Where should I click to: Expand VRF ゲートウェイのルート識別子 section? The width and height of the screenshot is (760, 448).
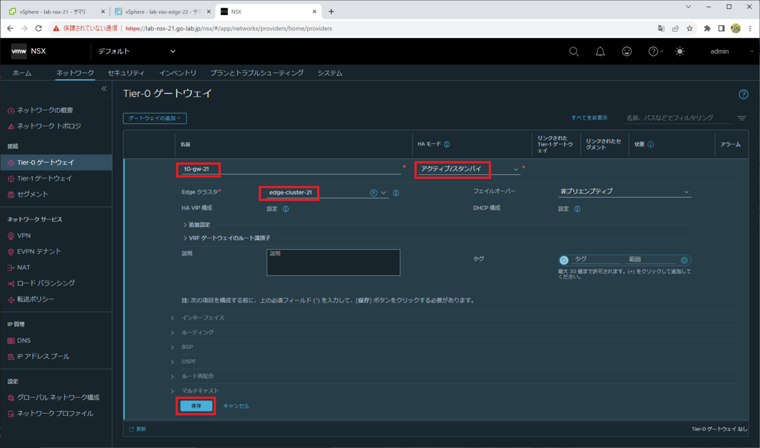pyautogui.click(x=226, y=238)
